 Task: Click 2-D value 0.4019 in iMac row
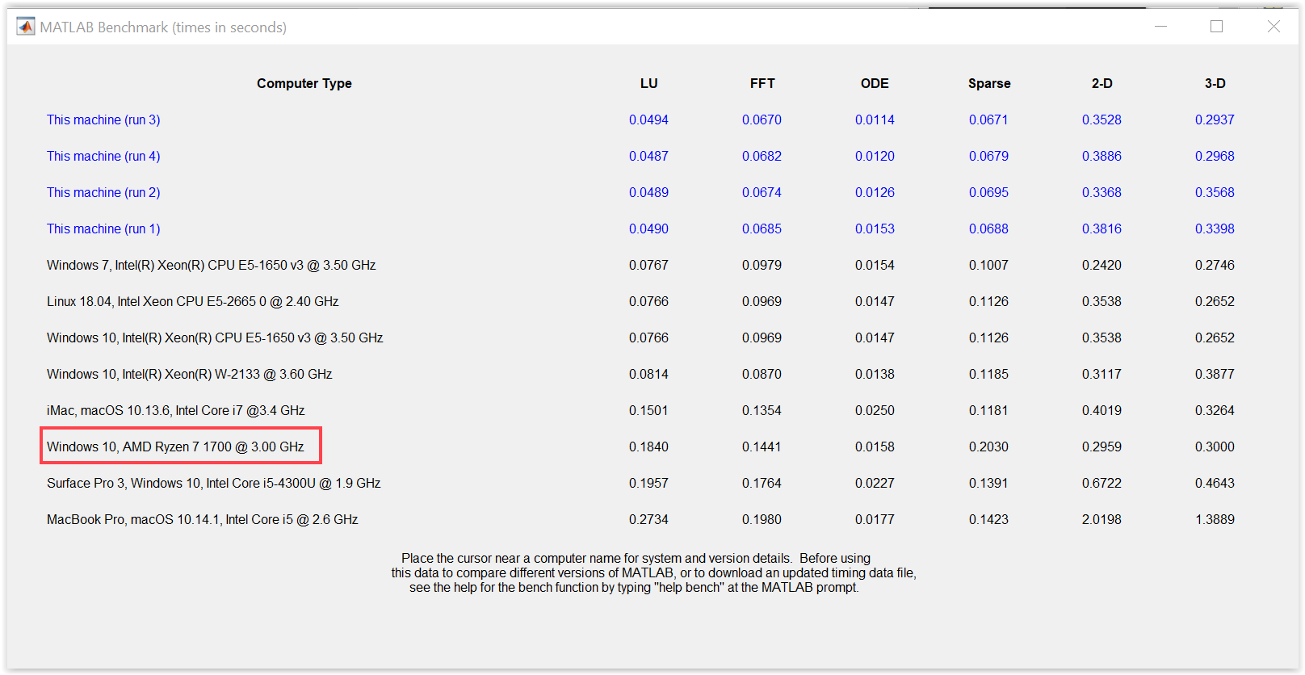coord(1102,410)
